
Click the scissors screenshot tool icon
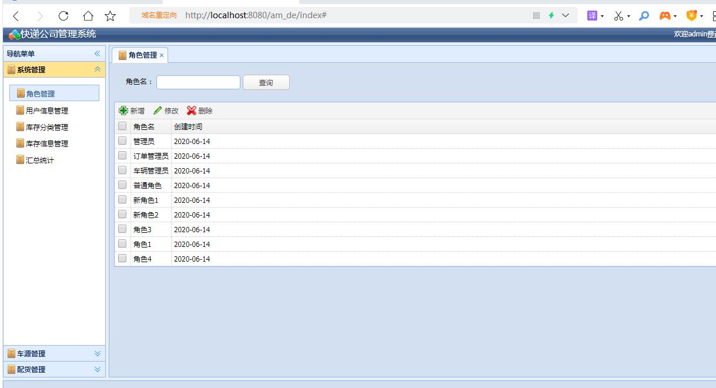click(x=618, y=16)
